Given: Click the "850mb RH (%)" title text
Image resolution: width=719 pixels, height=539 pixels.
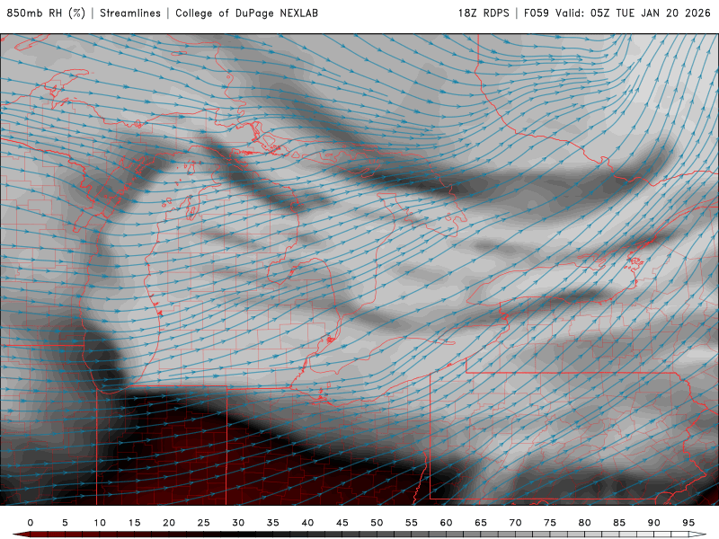Looking at the screenshot, I should click(46, 13).
